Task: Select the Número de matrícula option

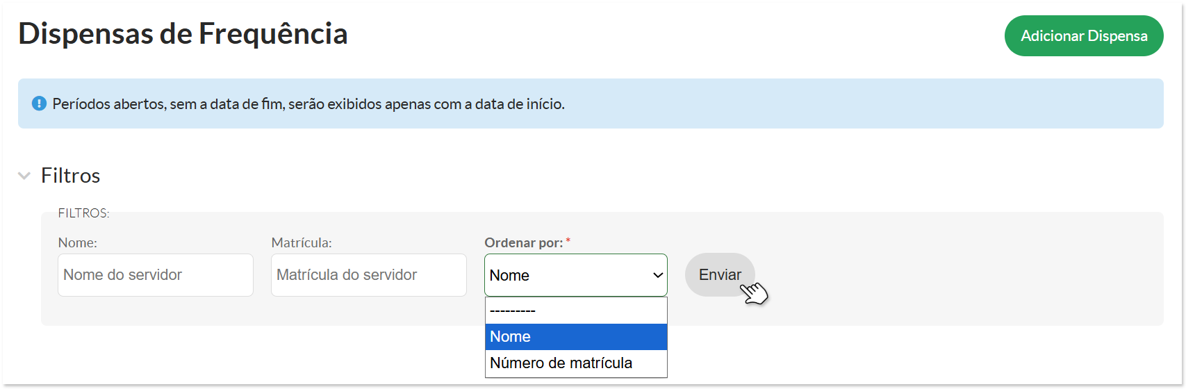Action: click(576, 363)
